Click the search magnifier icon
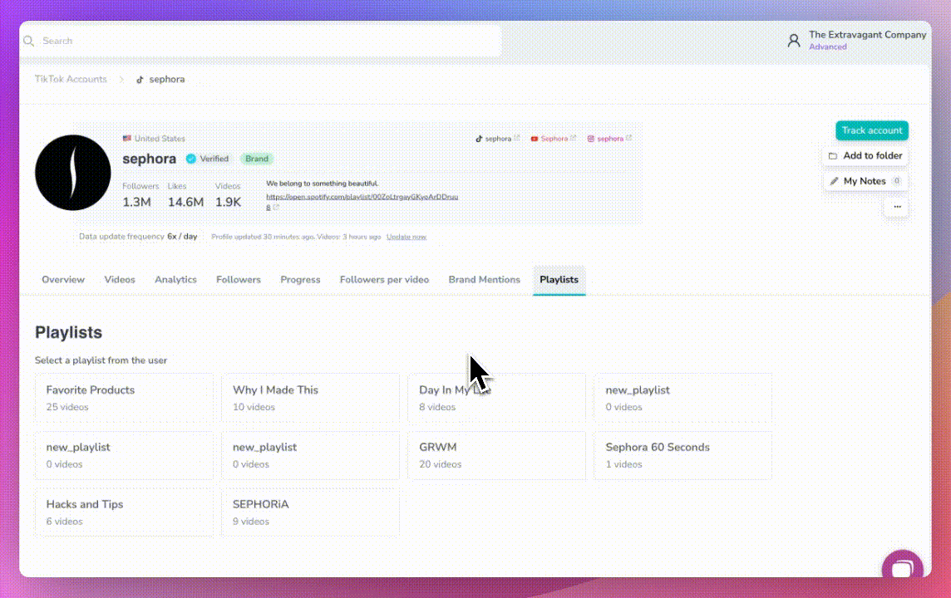The image size is (951, 598). (x=28, y=42)
